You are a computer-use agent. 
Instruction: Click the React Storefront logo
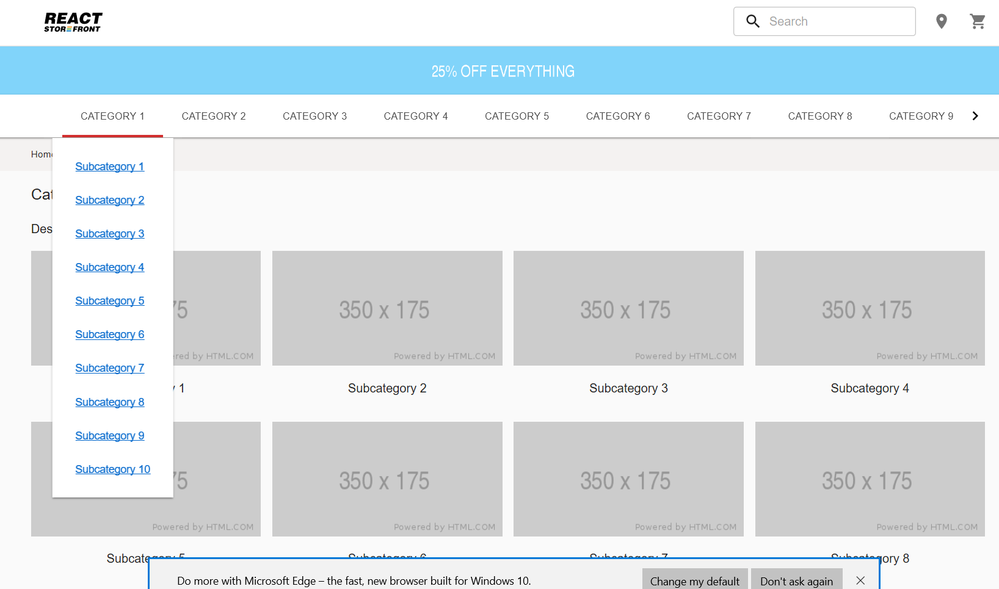pos(73,21)
